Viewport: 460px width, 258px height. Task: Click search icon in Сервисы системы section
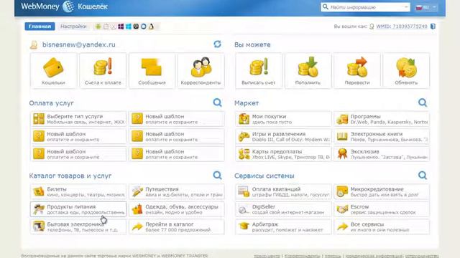[x=423, y=176]
